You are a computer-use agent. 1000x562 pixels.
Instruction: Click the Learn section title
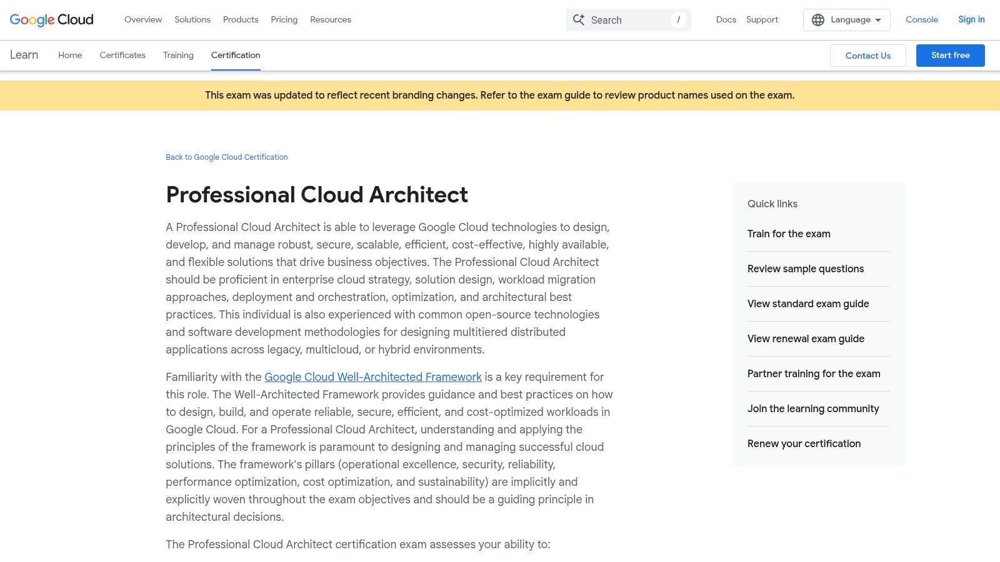24,55
